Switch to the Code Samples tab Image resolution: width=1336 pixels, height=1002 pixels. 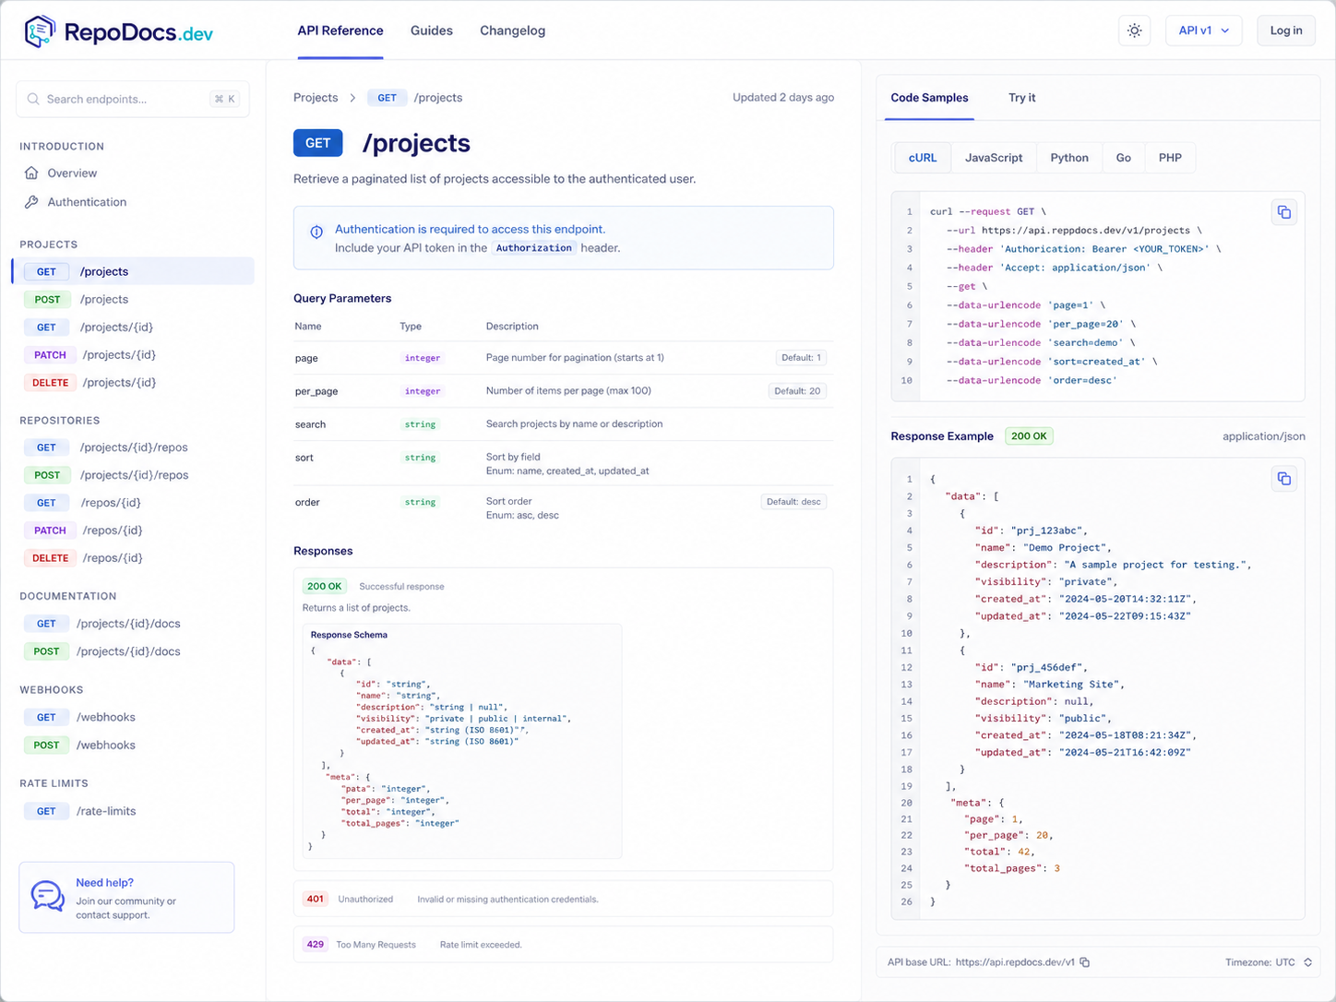click(929, 98)
